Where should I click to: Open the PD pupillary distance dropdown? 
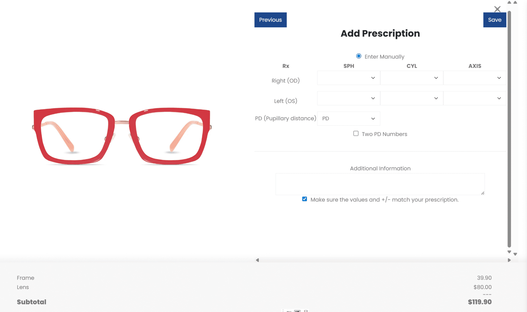click(x=348, y=118)
